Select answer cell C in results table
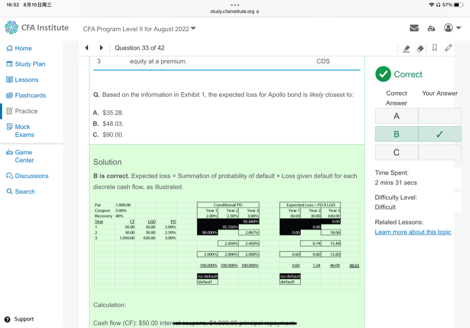Screen dimensions: 470x328 point(396,153)
